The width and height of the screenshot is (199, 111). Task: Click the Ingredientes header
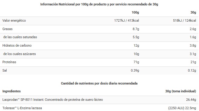[11, 91]
